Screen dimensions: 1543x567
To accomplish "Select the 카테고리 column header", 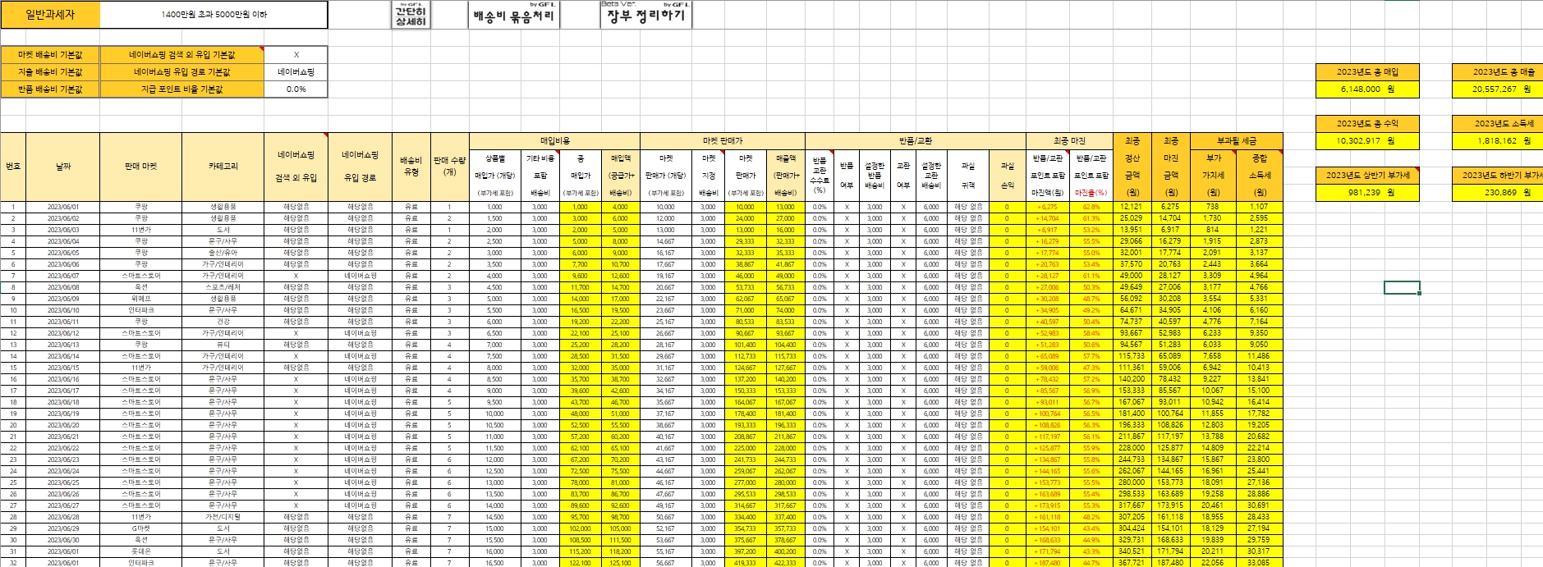I will pyautogui.click(x=223, y=167).
